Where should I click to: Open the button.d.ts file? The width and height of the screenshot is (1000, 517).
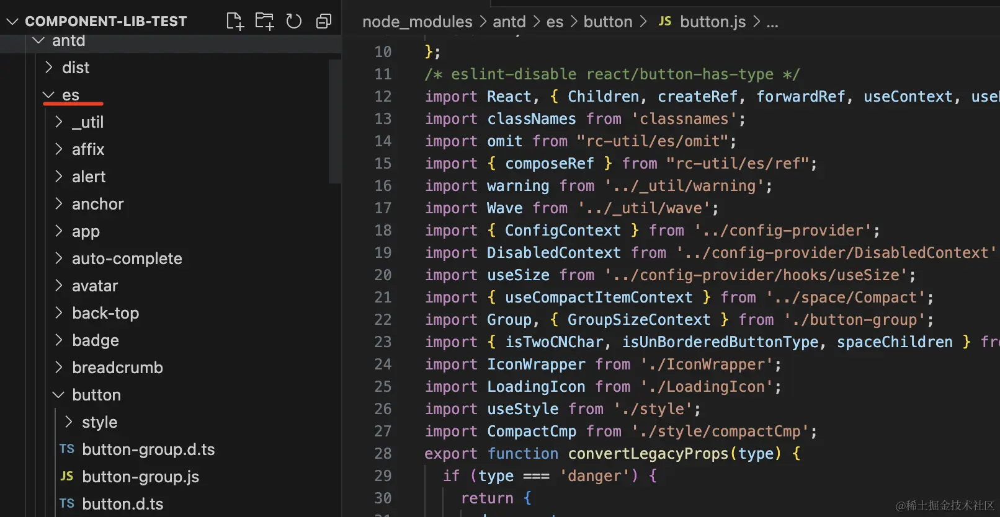123,504
